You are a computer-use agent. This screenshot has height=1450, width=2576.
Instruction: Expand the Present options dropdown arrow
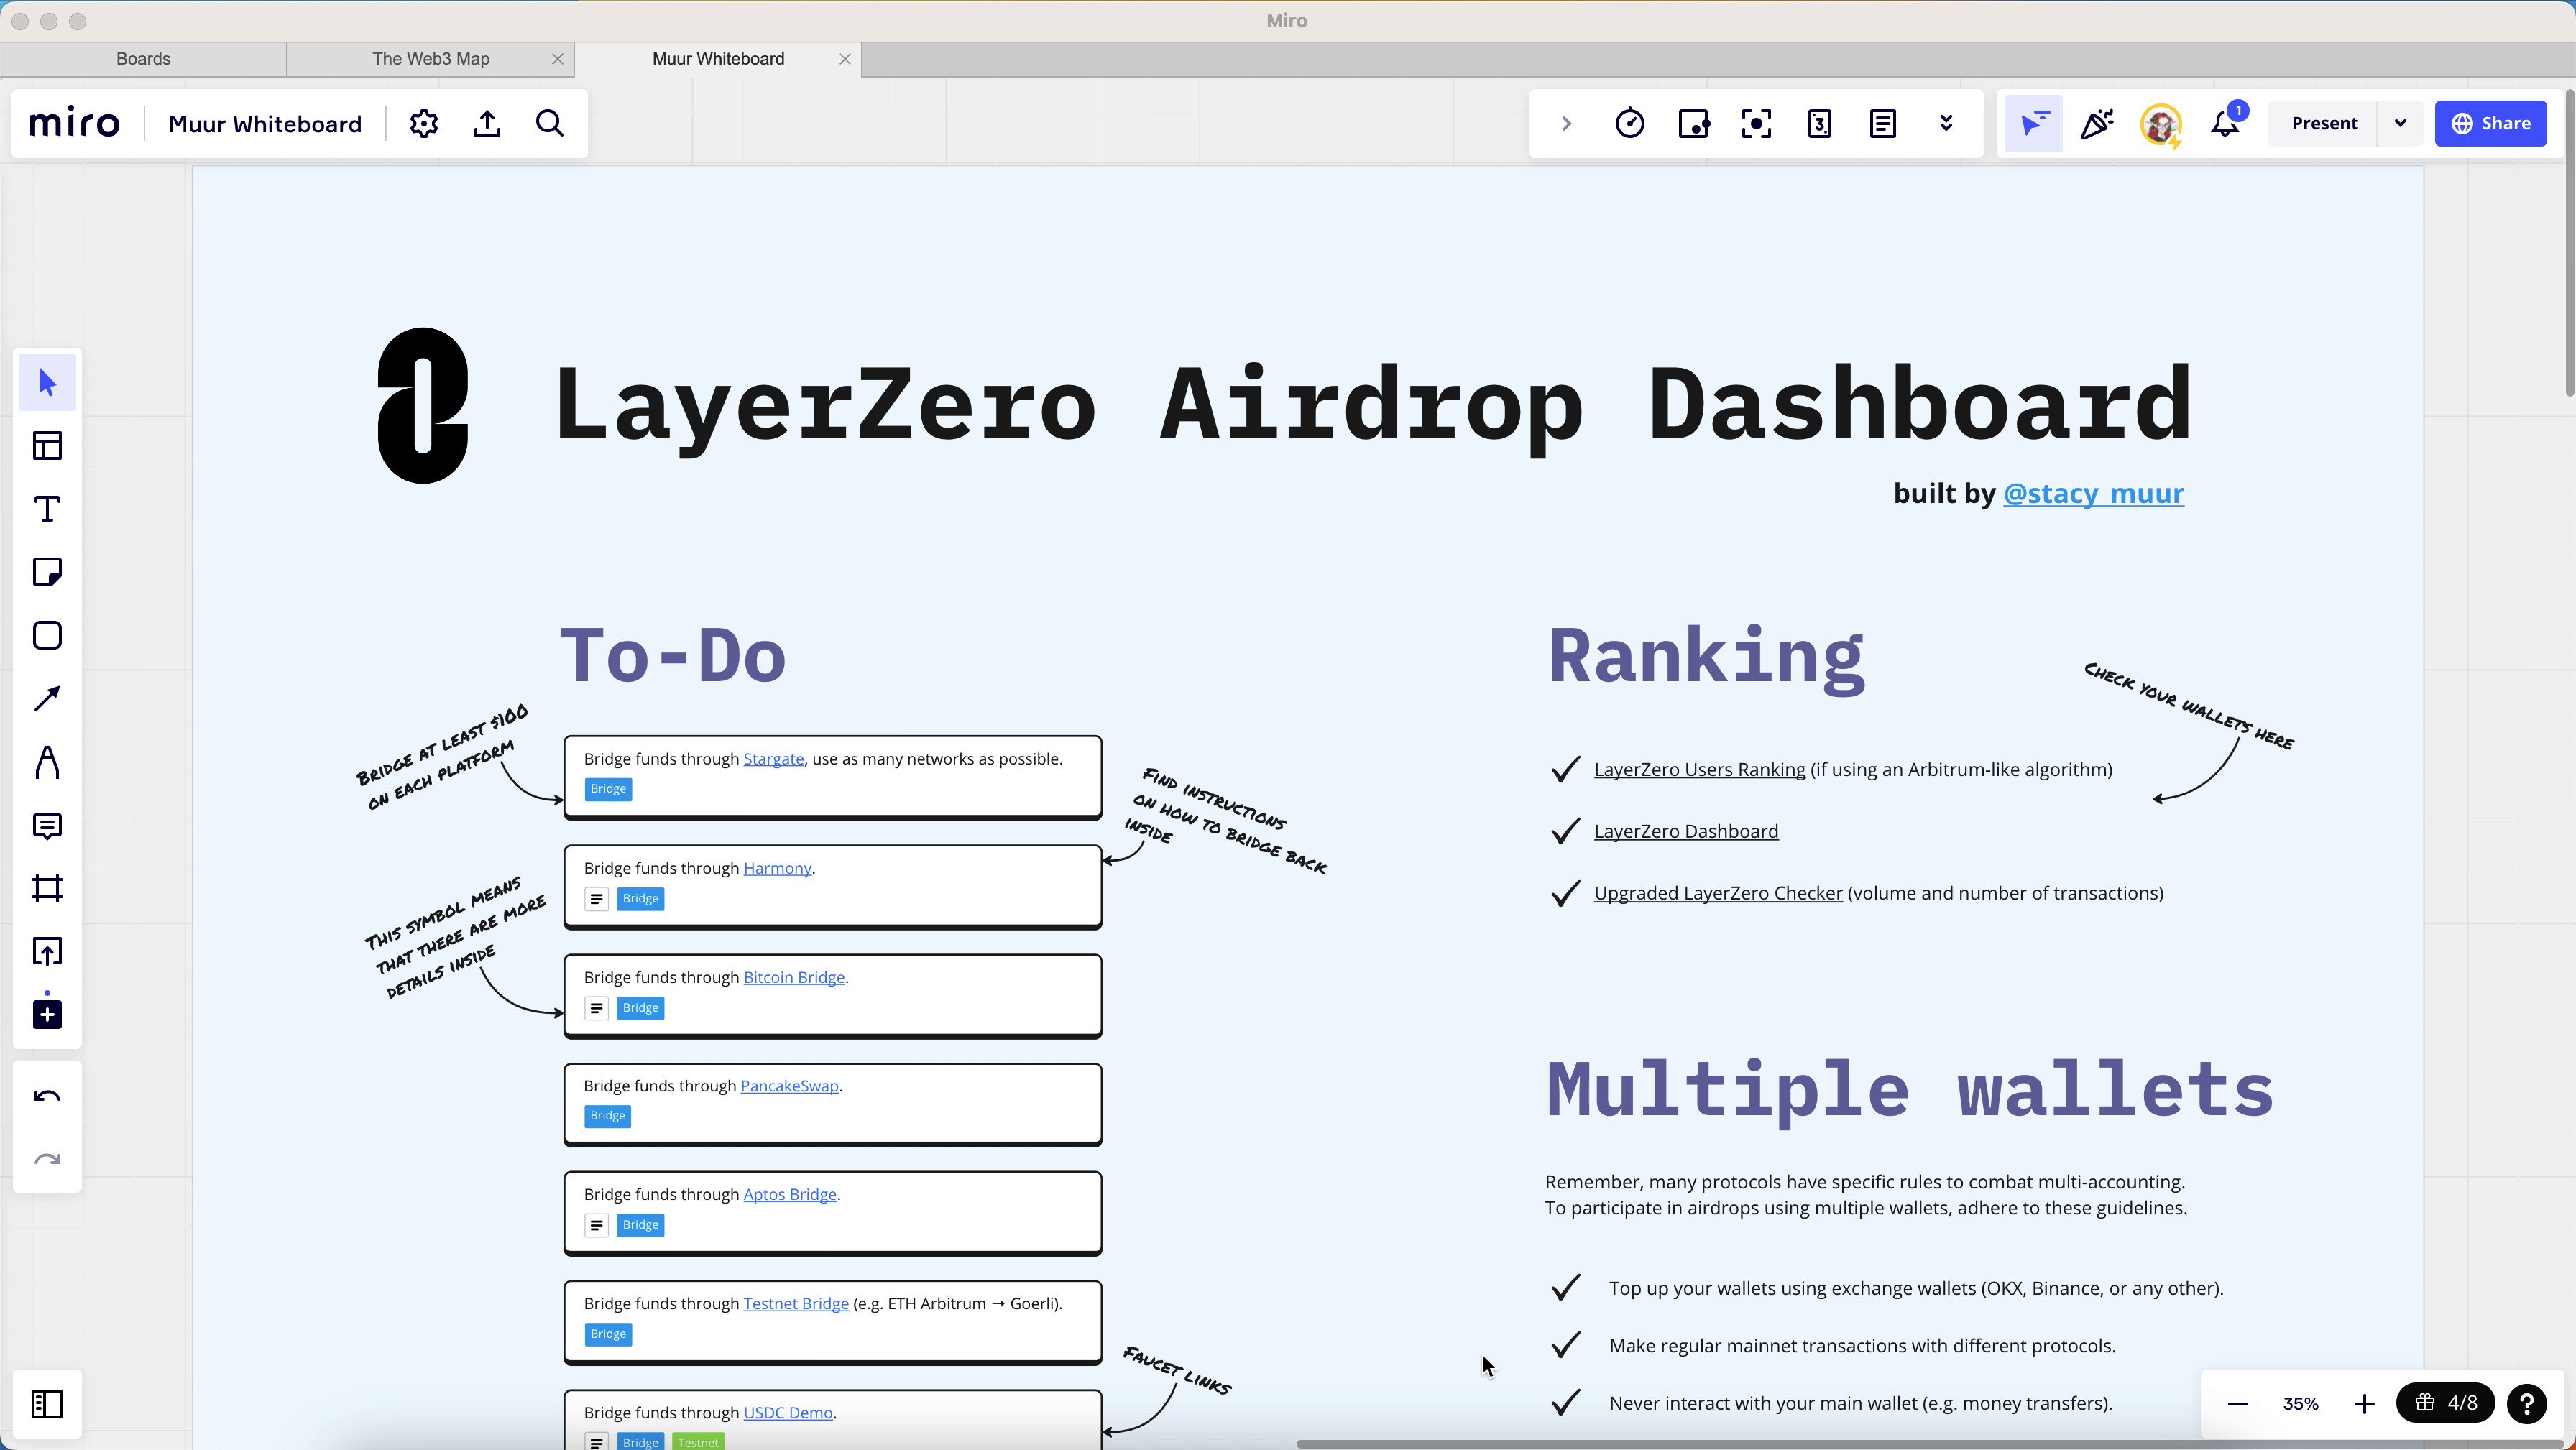coord(2400,123)
